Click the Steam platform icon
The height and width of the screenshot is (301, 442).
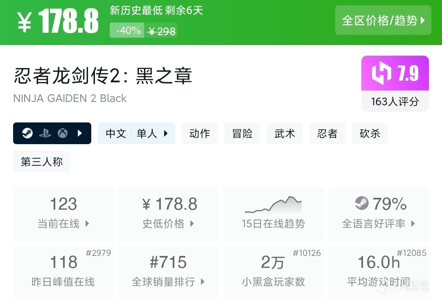pyautogui.click(x=27, y=133)
